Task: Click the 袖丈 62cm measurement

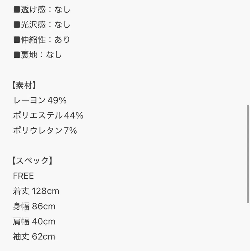Action: (34, 237)
